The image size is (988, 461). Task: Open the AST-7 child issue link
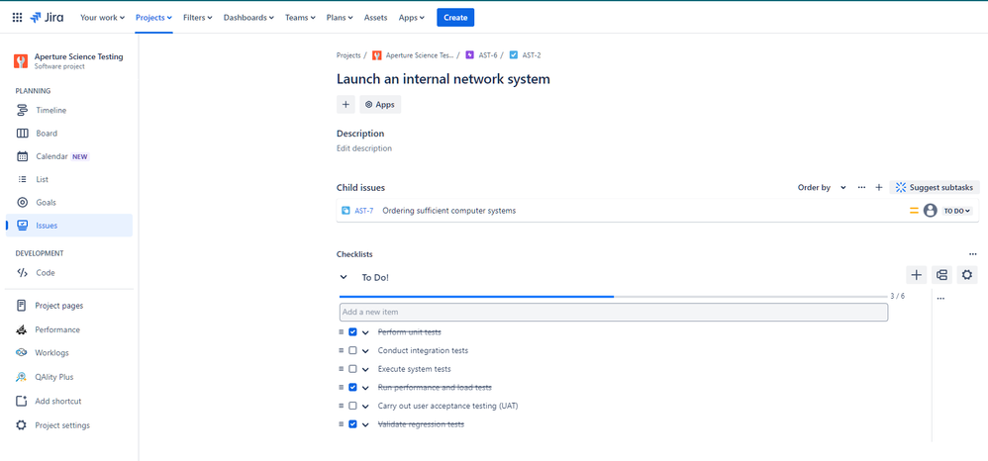[x=363, y=211]
